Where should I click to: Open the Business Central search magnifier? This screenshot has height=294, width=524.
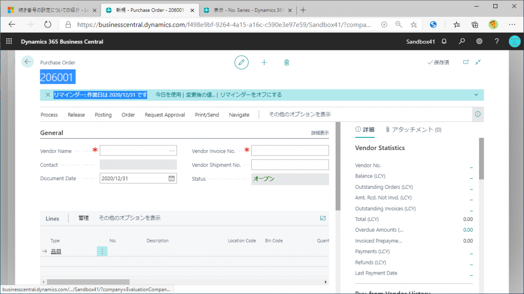[x=462, y=41]
